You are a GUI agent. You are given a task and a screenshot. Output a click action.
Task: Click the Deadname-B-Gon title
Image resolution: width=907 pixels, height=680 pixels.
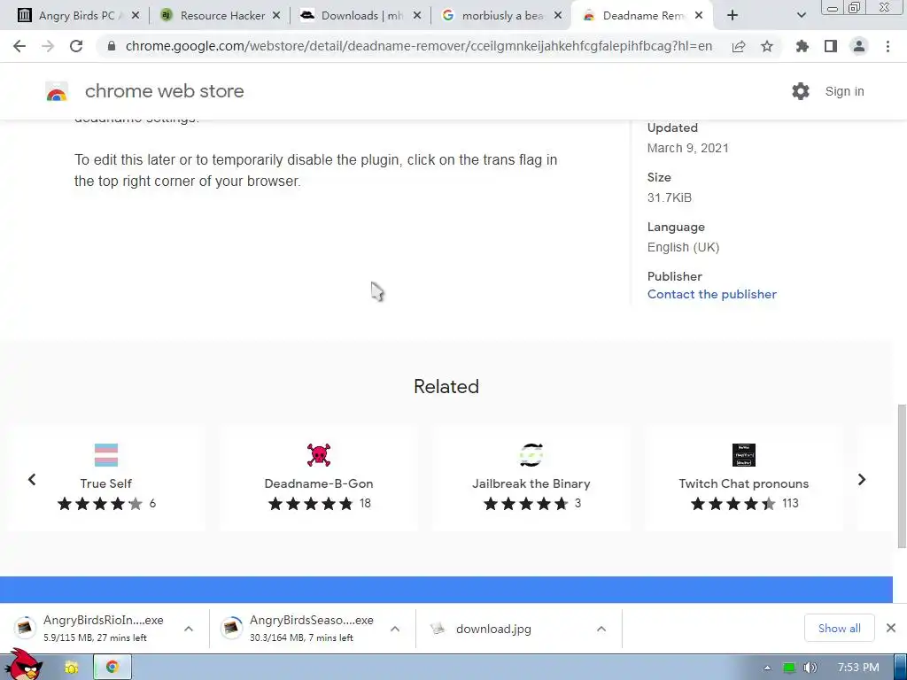319,483
